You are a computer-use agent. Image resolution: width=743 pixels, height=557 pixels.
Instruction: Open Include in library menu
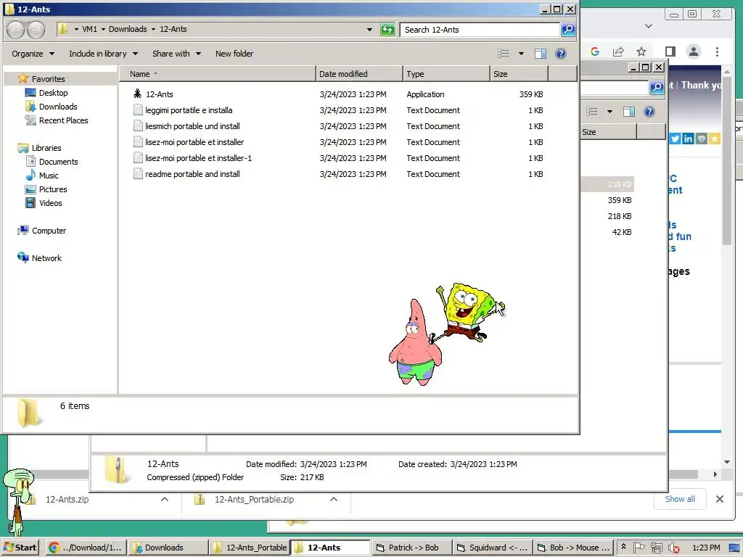coord(103,54)
